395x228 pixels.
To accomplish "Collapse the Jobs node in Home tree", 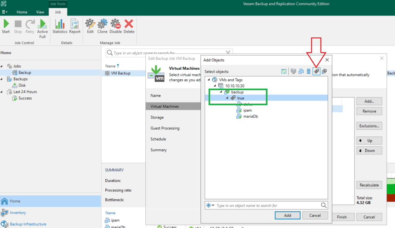I will point(2,66).
